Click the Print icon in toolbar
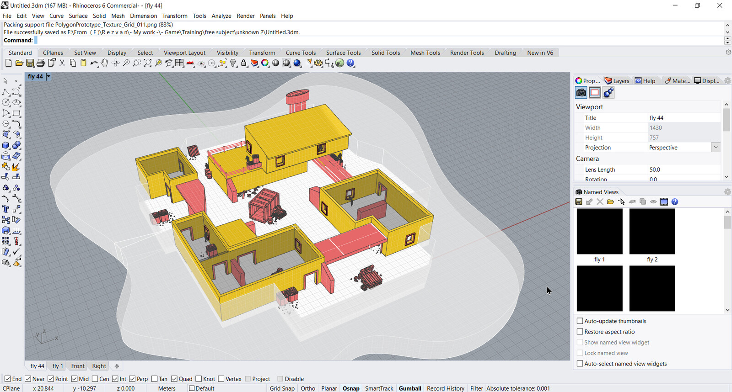Image resolution: width=732 pixels, height=392 pixels. click(x=41, y=63)
